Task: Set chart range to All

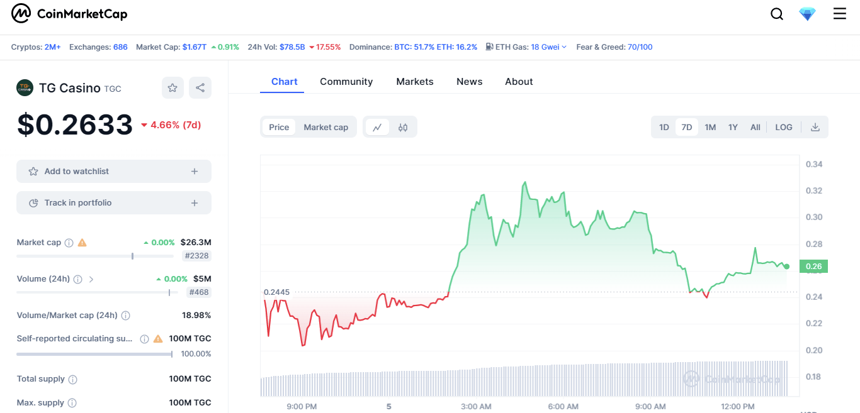Action: [x=755, y=127]
